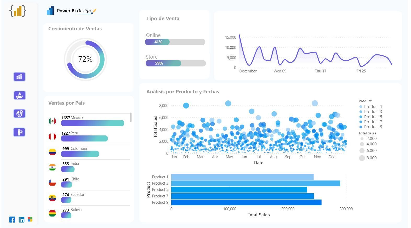
Task: Open the Facebook icon link
Action: pyautogui.click(x=12, y=219)
